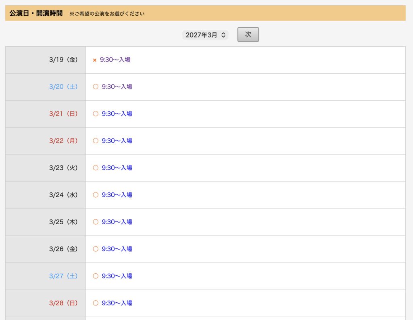Select the 3/22 (月) 9:30〜入場 link
Viewport: 413px width, 320px height.
[x=117, y=141]
